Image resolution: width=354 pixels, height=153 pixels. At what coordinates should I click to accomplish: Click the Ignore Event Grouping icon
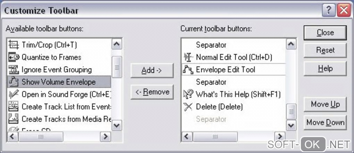point(14,70)
